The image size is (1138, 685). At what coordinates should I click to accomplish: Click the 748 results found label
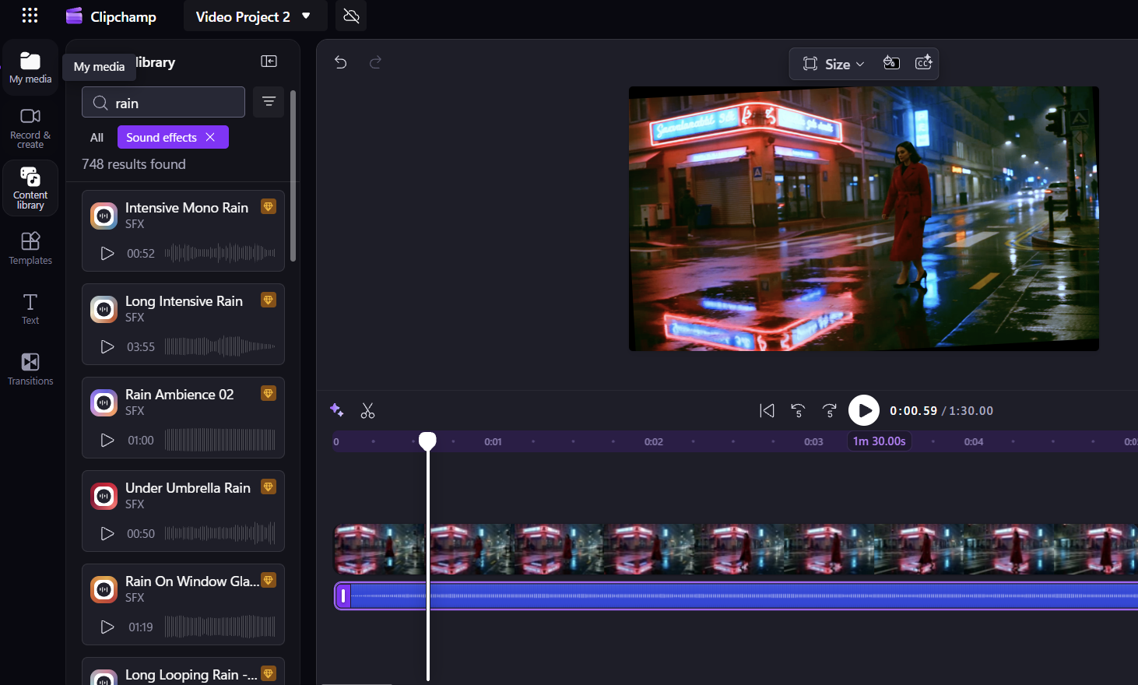(134, 164)
